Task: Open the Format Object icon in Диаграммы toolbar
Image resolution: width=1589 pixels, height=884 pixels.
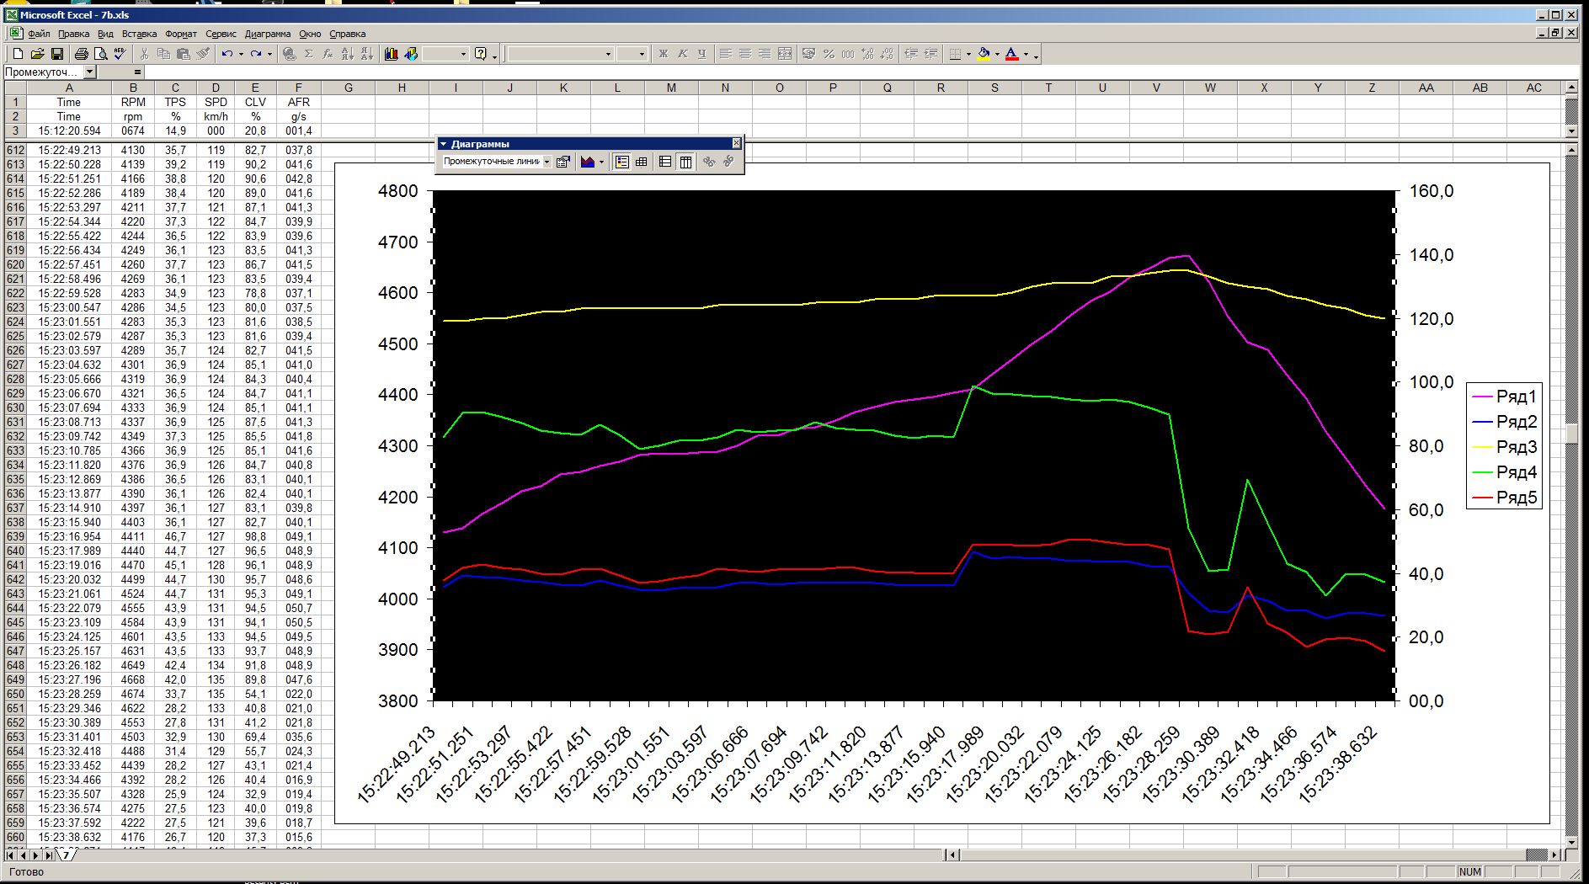Action: pyautogui.click(x=563, y=162)
